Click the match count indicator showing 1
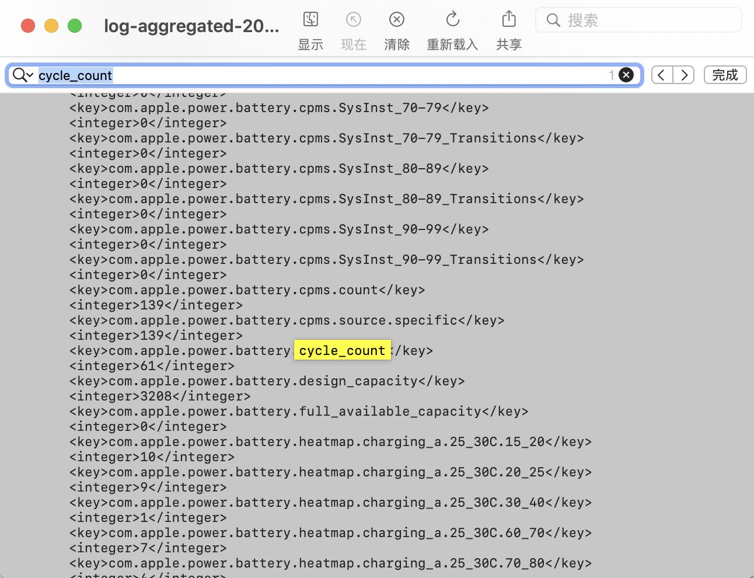Viewport: 754px width, 578px height. coord(611,75)
